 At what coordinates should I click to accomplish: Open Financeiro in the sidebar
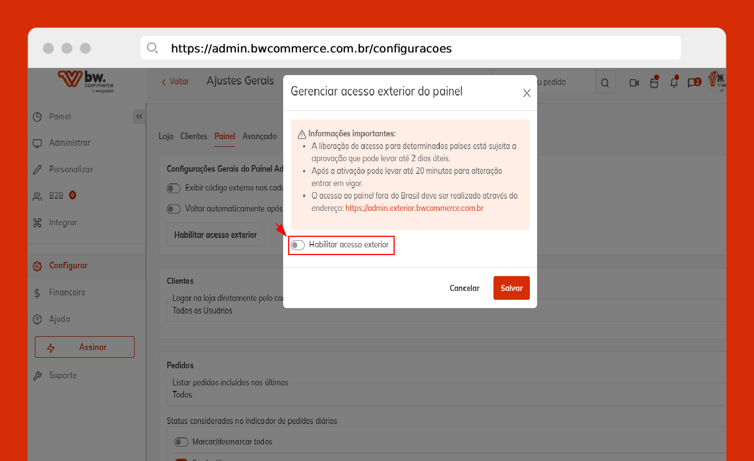point(59,293)
